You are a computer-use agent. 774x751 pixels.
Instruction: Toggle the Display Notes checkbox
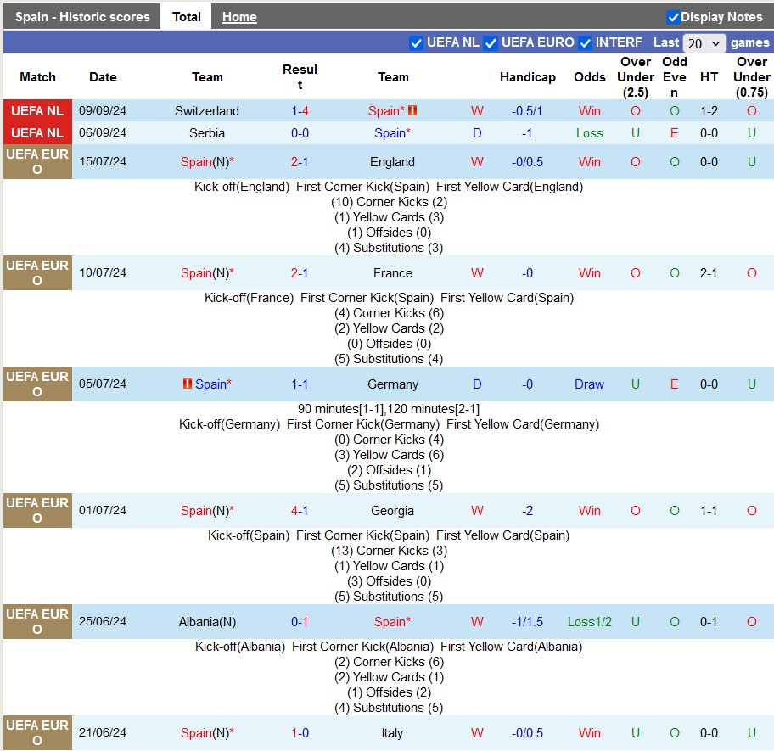(673, 17)
